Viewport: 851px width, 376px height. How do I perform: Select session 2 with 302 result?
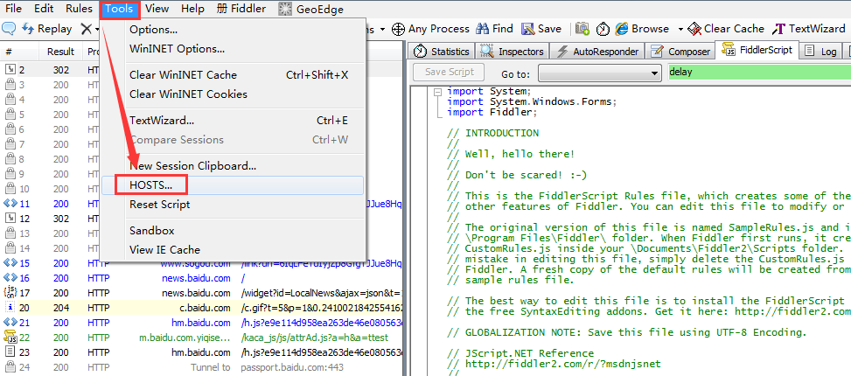(x=51, y=69)
